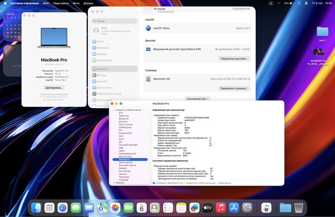Image resolution: width=335 pixels, height=217 pixels.
Task: Open the Довідка menu
Action: coord(88,3)
